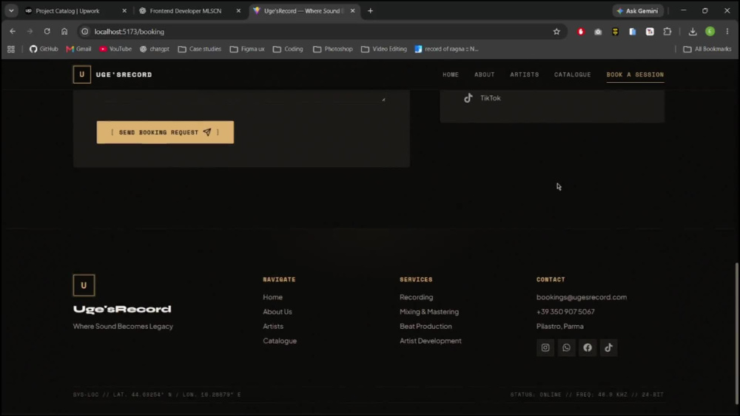Open the Recording service link
This screenshot has width=740, height=416.
(x=416, y=297)
